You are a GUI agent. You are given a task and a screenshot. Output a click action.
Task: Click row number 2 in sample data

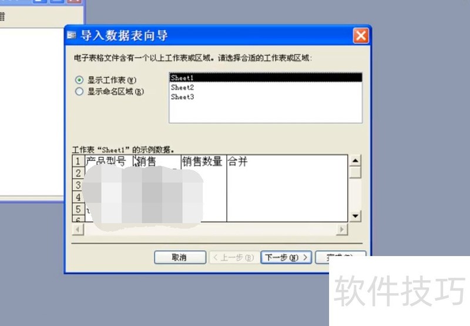(78, 173)
